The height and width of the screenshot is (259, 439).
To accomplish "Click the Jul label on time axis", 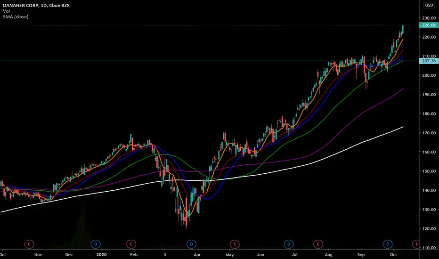I will (294, 254).
